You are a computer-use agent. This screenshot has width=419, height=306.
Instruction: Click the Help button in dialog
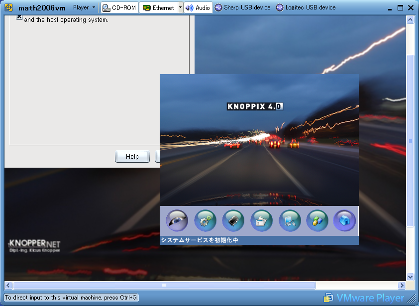pyautogui.click(x=132, y=157)
